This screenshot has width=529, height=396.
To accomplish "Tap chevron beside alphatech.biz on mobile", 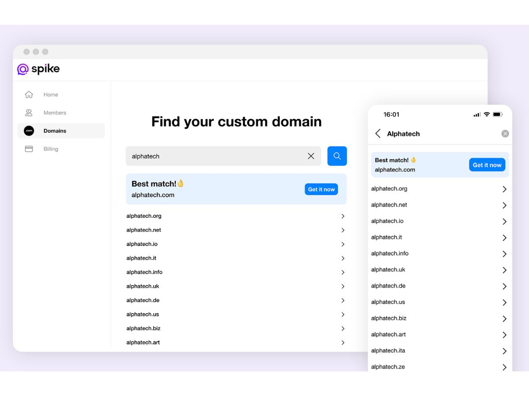I will pos(505,319).
